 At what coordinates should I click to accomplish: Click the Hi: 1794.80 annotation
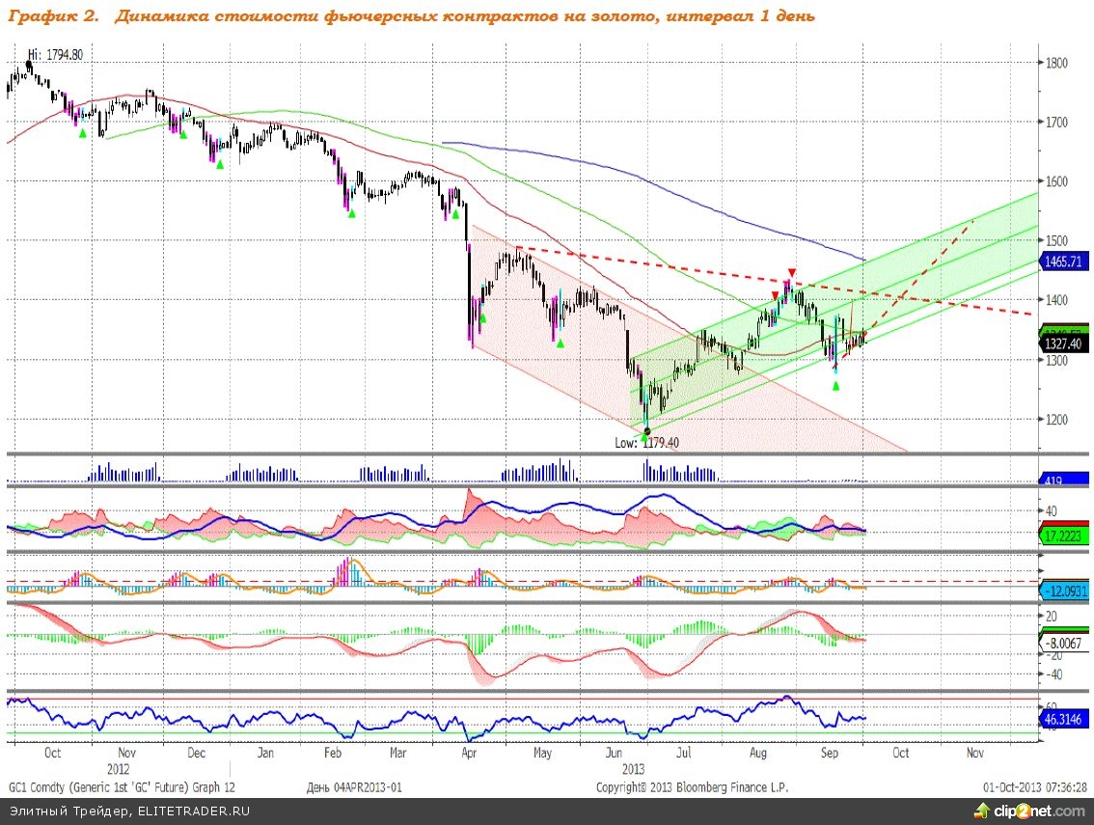54,55
